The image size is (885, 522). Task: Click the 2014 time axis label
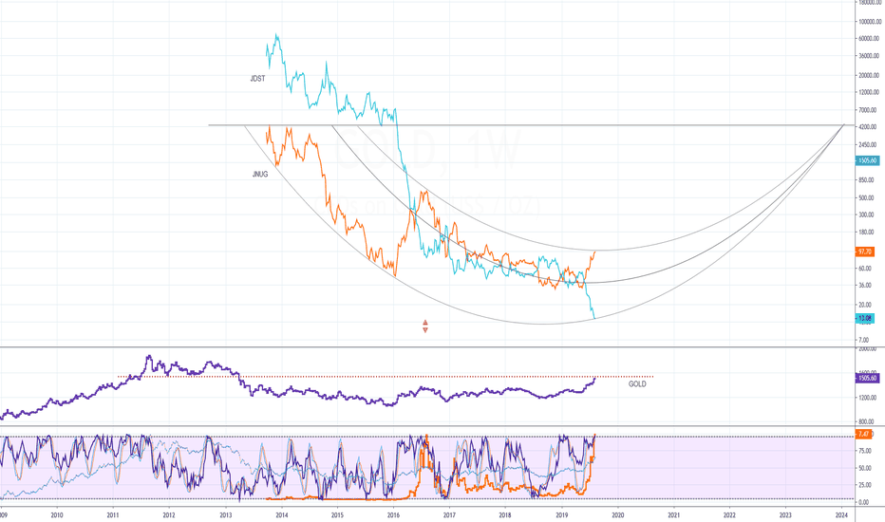[x=282, y=515]
